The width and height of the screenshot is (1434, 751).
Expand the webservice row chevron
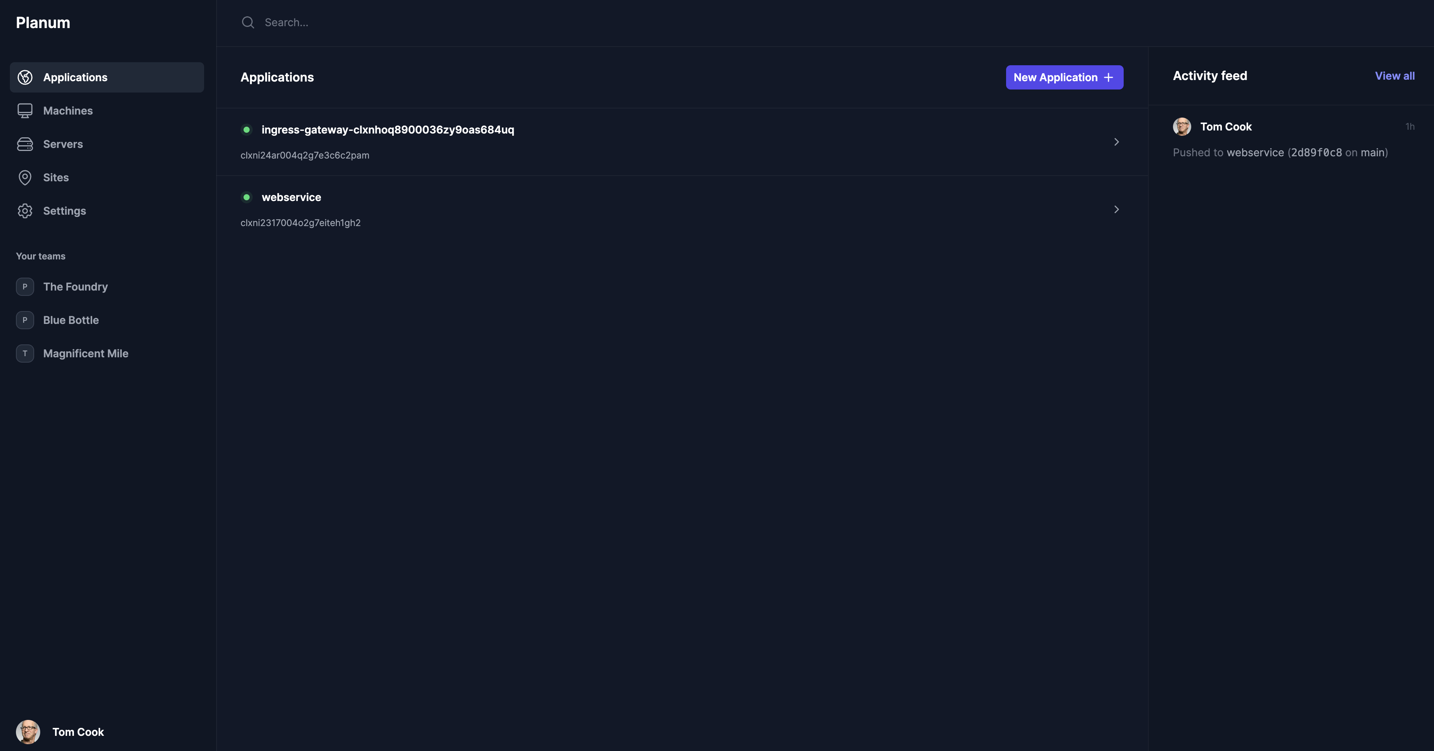[x=1116, y=209]
